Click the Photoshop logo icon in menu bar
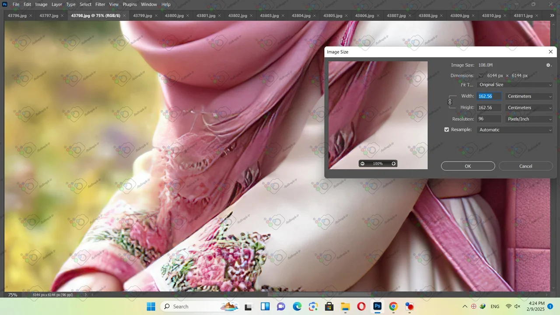This screenshot has height=315, width=560. (x=5, y=4)
